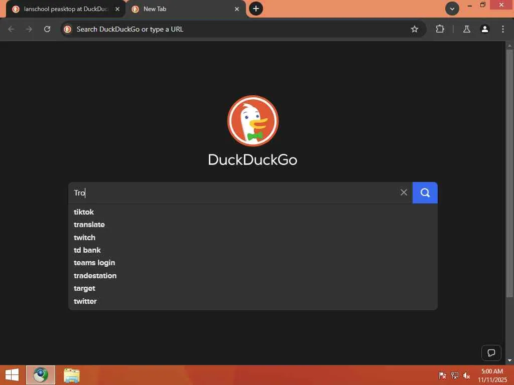Click the DuckDuckGo duck logo
Viewport: 514px width, 385px height.
tap(253, 121)
